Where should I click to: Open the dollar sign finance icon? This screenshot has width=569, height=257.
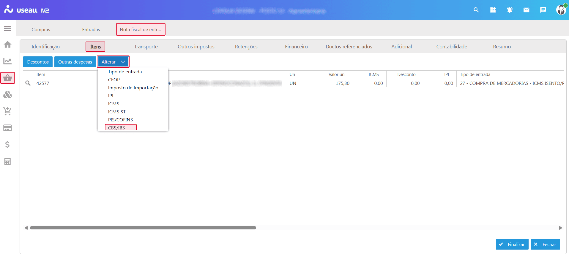click(8, 145)
